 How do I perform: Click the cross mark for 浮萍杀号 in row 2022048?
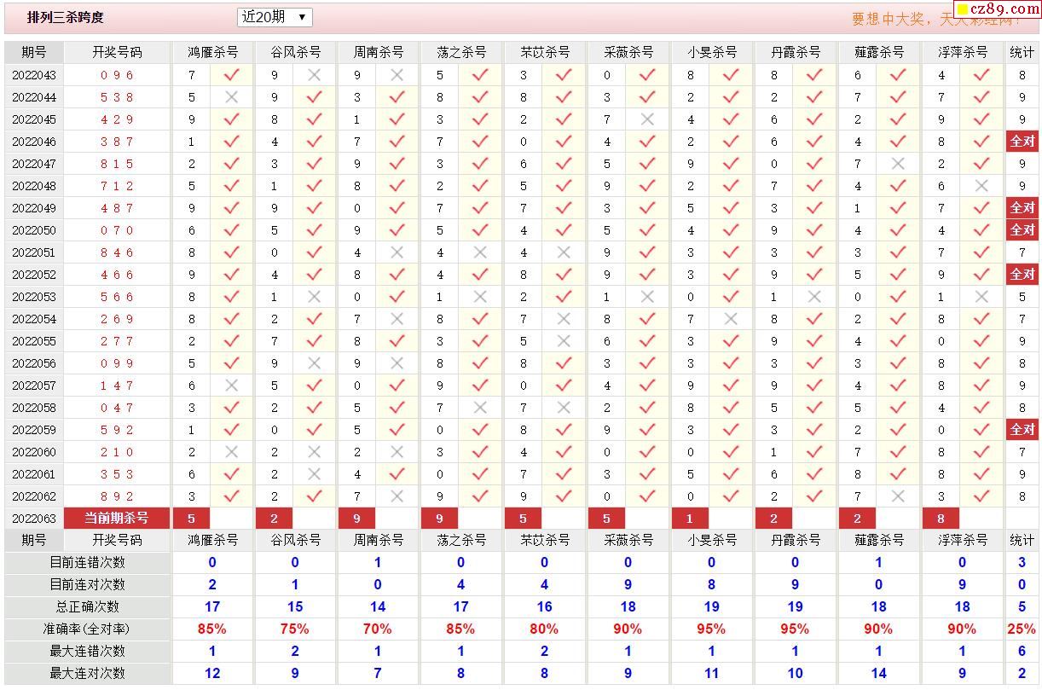981,186
